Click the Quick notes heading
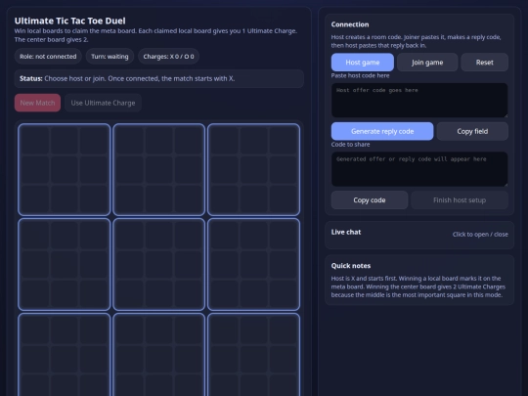The height and width of the screenshot is (396, 528). (x=351, y=266)
